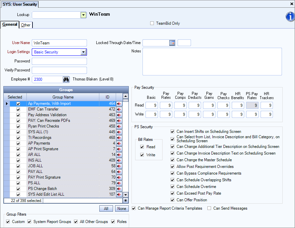Open the rocket icon for Ap Payments, With Import
Viewport: 295px width, 228px height.
119,104
